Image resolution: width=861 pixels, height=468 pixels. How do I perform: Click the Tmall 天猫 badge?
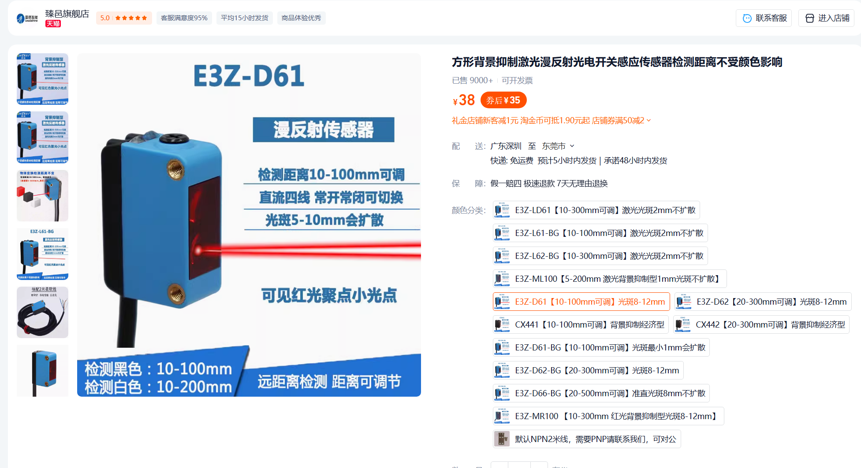(53, 24)
